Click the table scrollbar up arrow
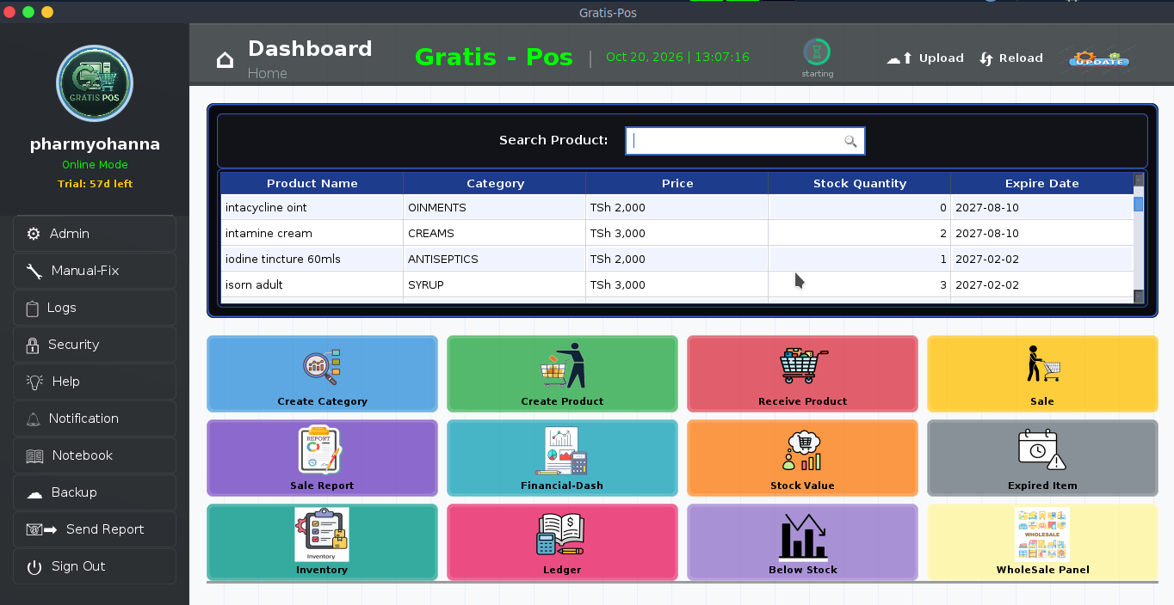Image resolution: width=1174 pixels, height=605 pixels. pos(1139,180)
